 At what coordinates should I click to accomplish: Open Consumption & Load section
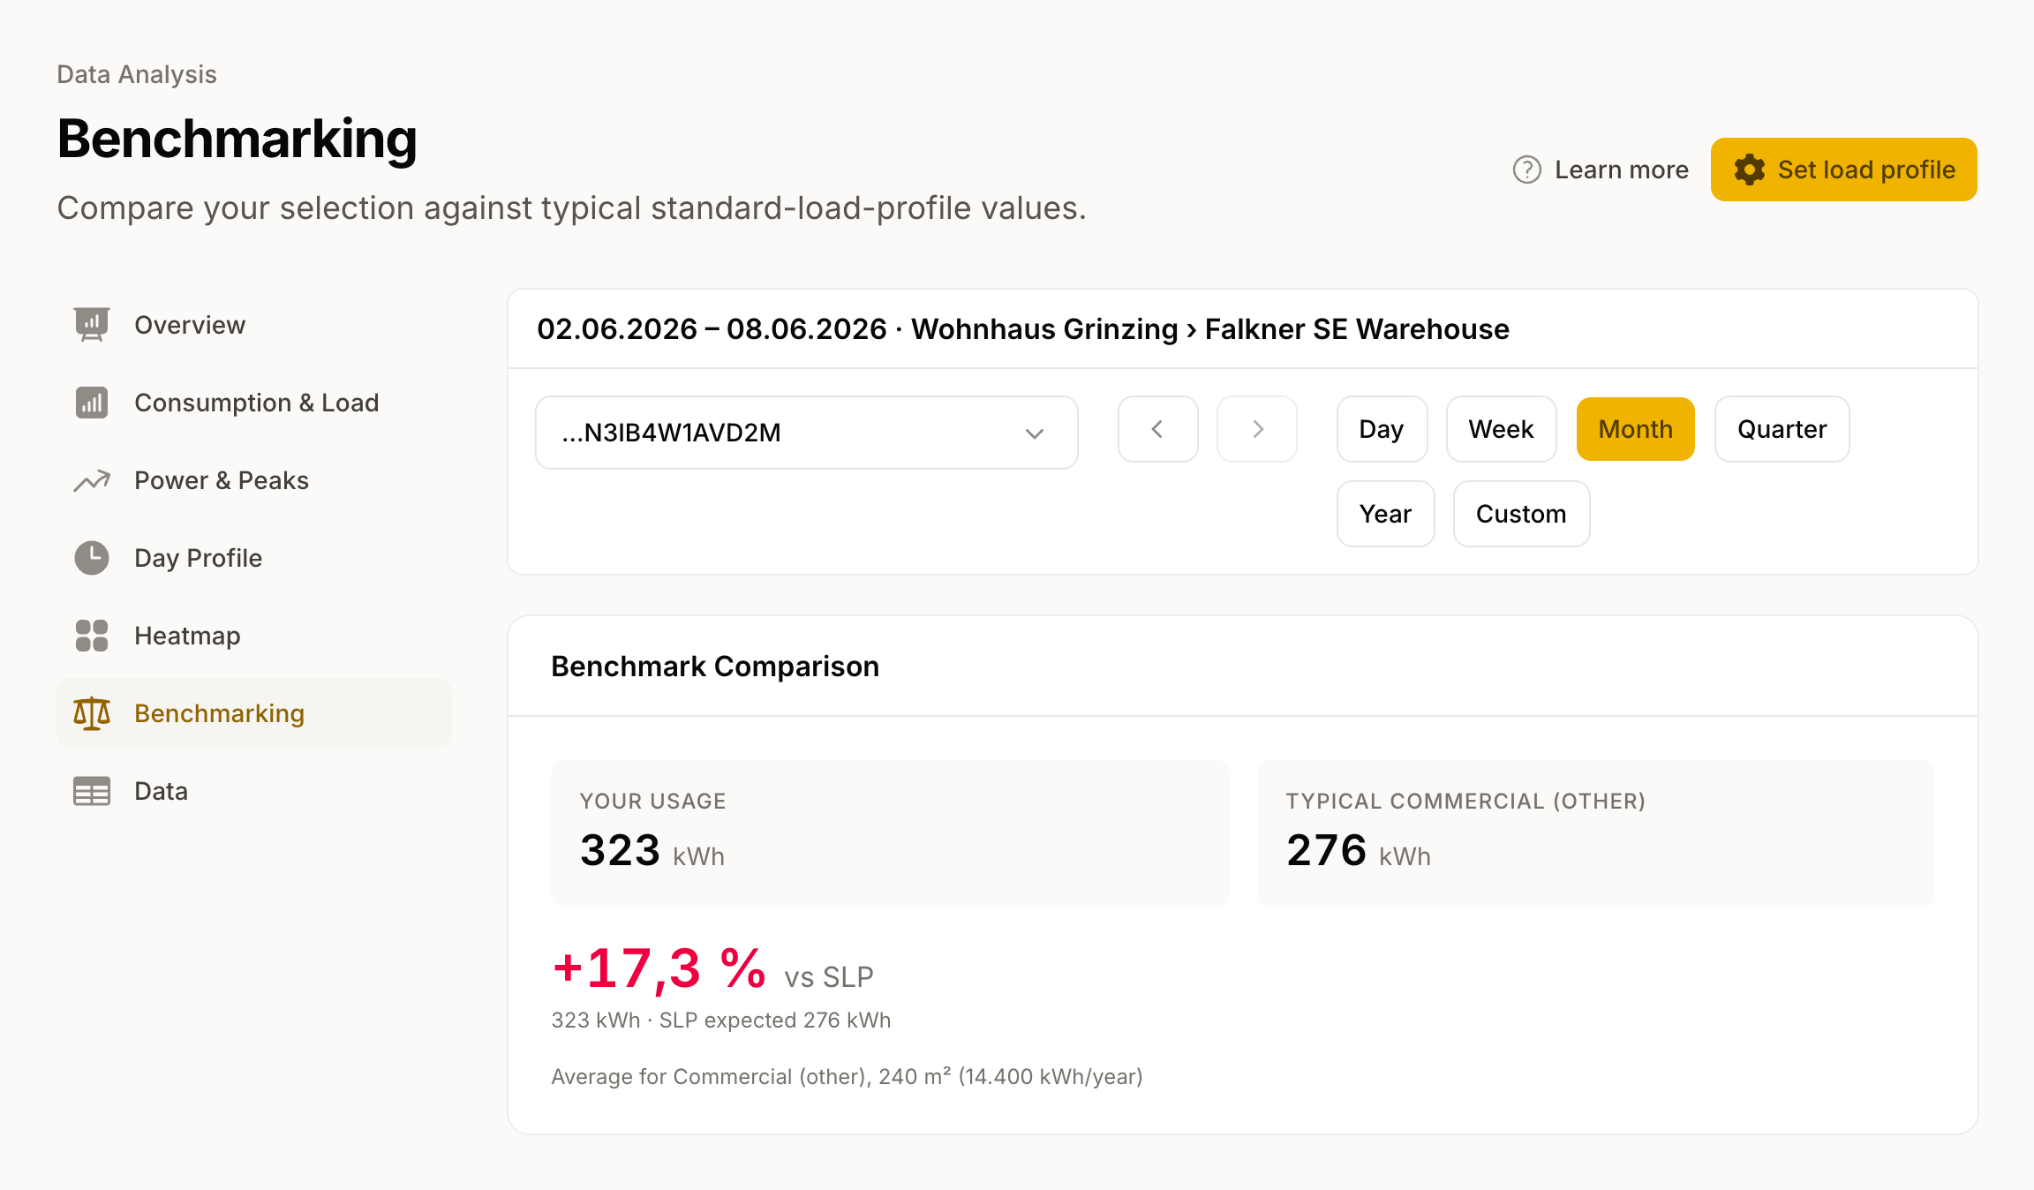tap(254, 403)
